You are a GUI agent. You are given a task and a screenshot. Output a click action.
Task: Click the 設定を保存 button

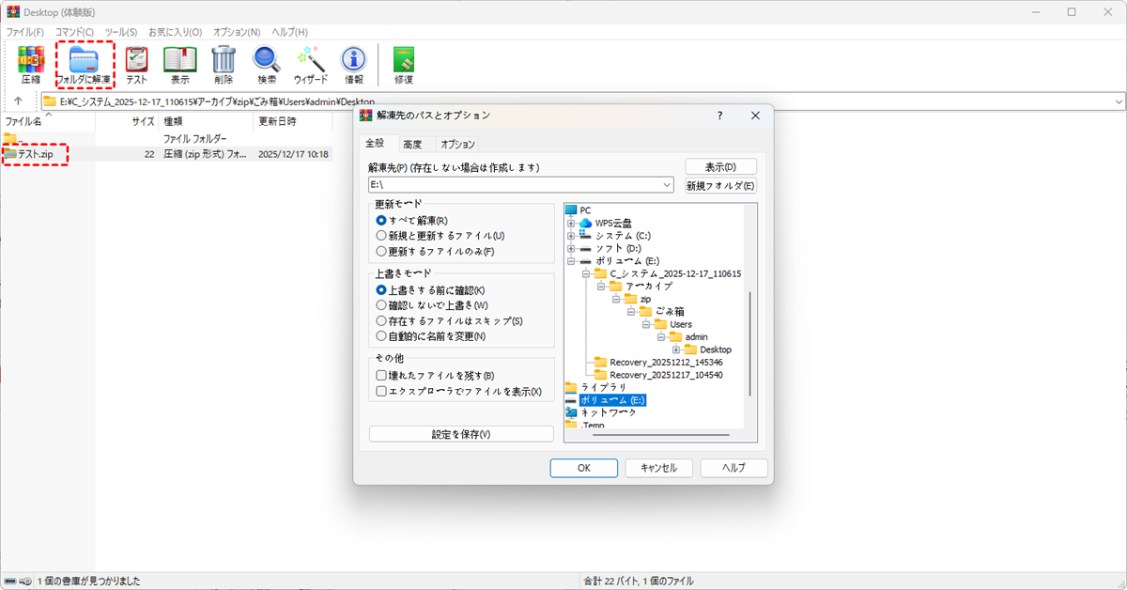pyautogui.click(x=461, y=434)
